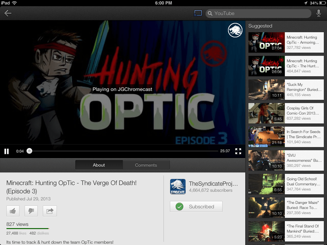This screenshot has height=245, width=327.
Task: Click the 6:00 PM clock
Action: tap(163, 3)
